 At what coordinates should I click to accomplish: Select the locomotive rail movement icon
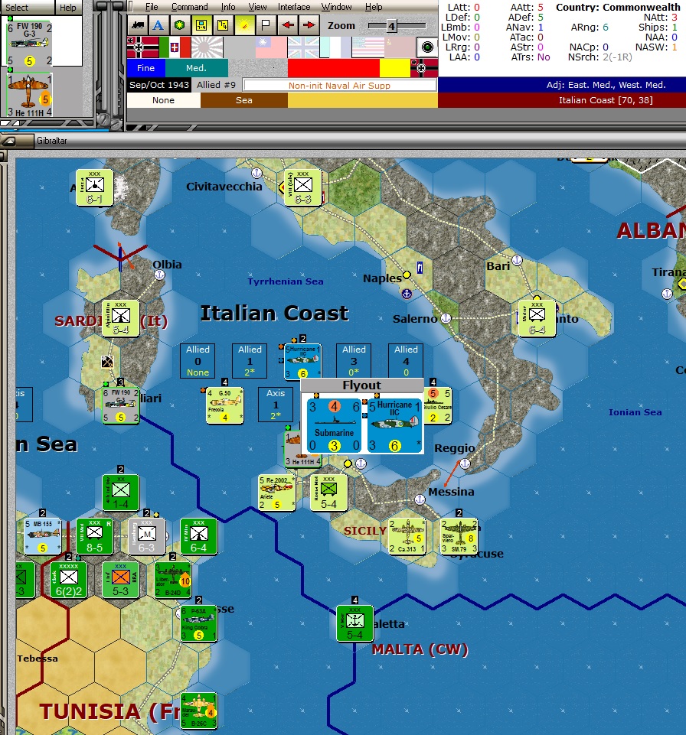(139, 25)
